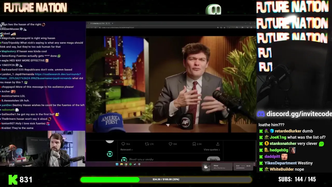Click the browser address bar URL
The height and width of the screenshot is (187, 332).
click(117, 27)
